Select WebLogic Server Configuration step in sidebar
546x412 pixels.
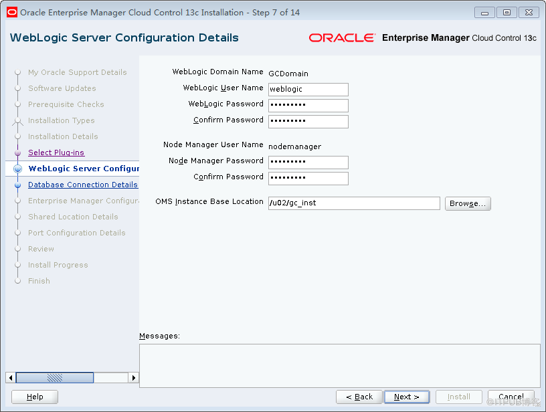point(84,169)
